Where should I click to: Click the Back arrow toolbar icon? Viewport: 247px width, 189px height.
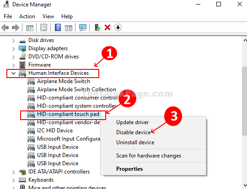5,28
